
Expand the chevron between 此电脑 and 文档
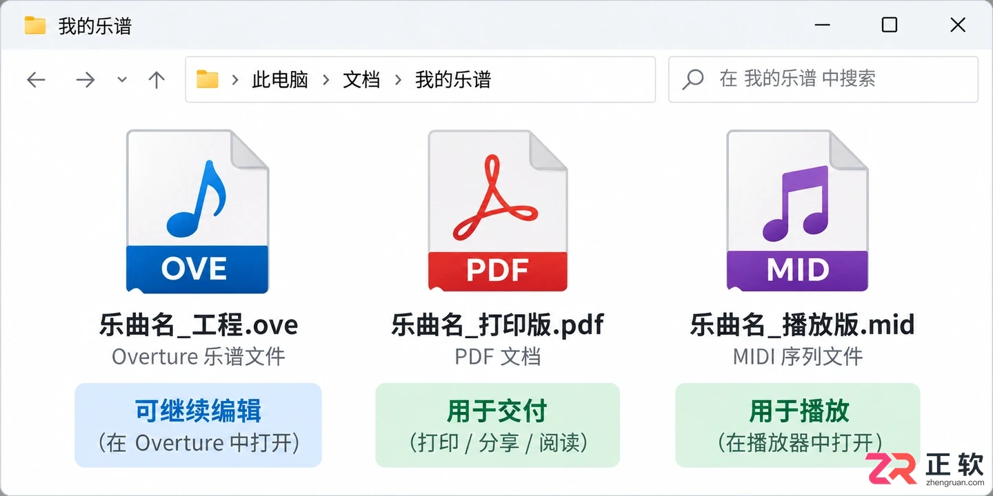pos(326,80)
